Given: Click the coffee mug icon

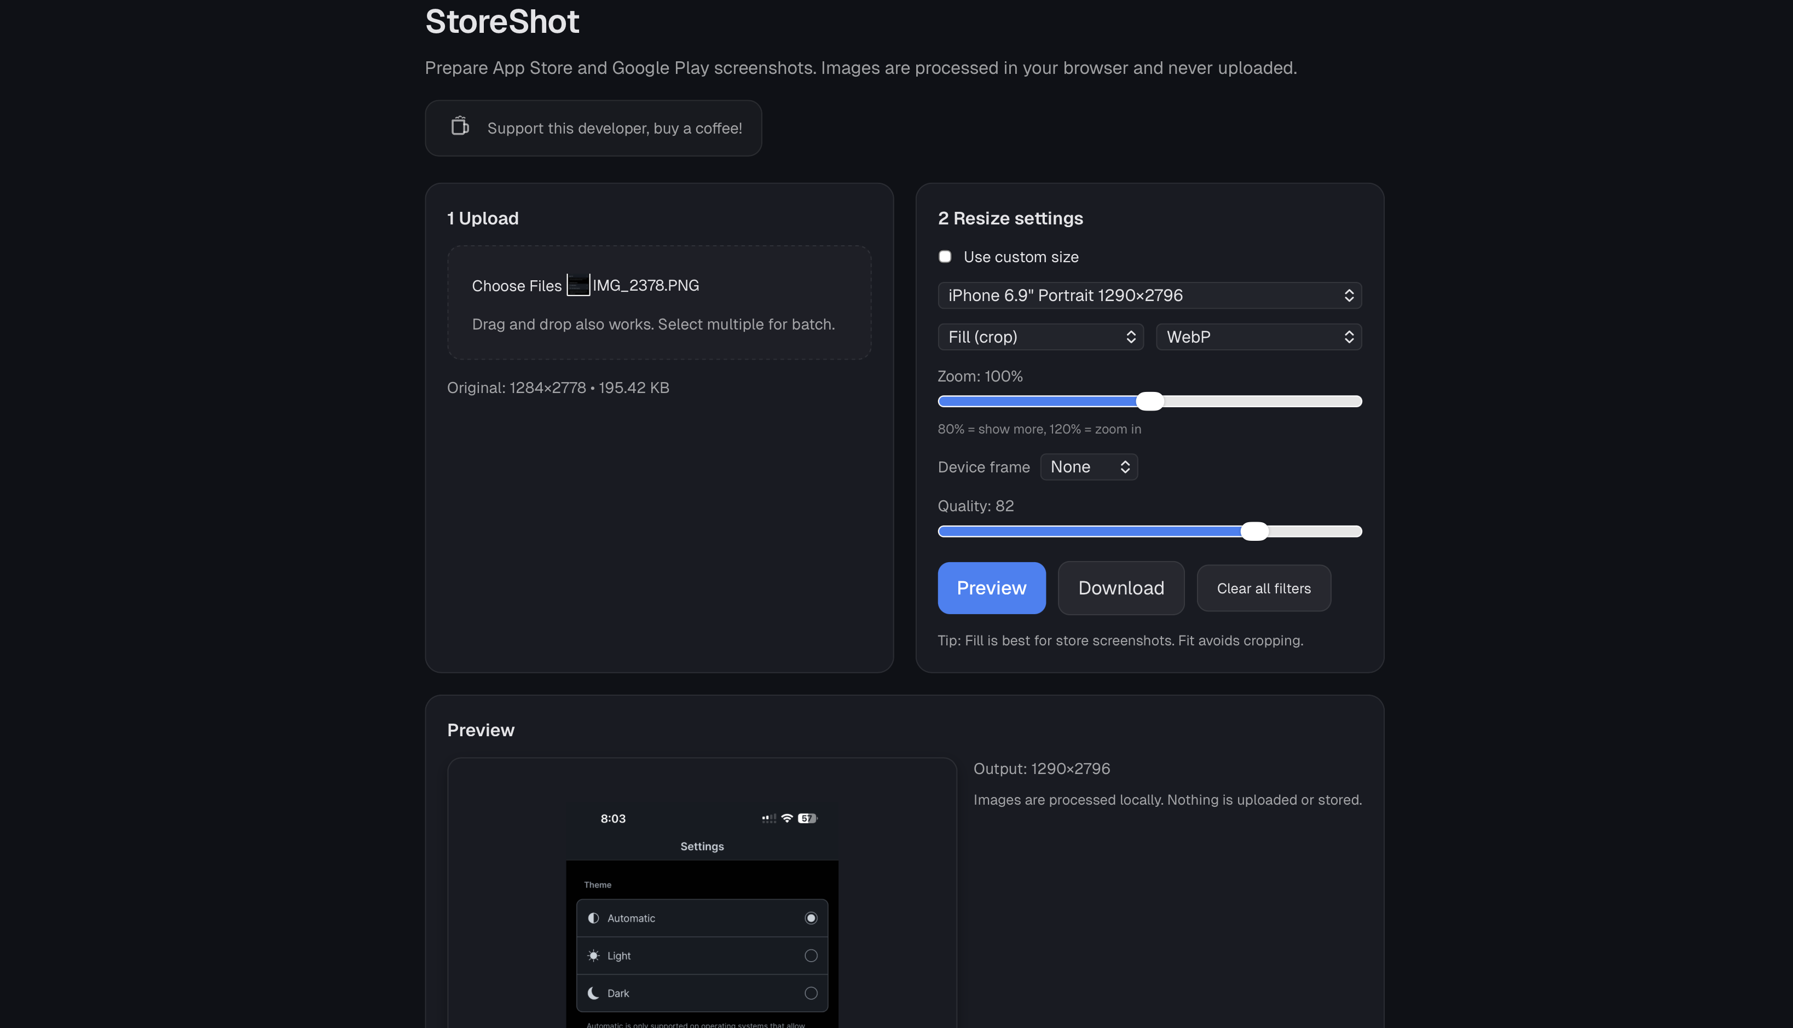Looking at the screenshot, I should point(460,127).
